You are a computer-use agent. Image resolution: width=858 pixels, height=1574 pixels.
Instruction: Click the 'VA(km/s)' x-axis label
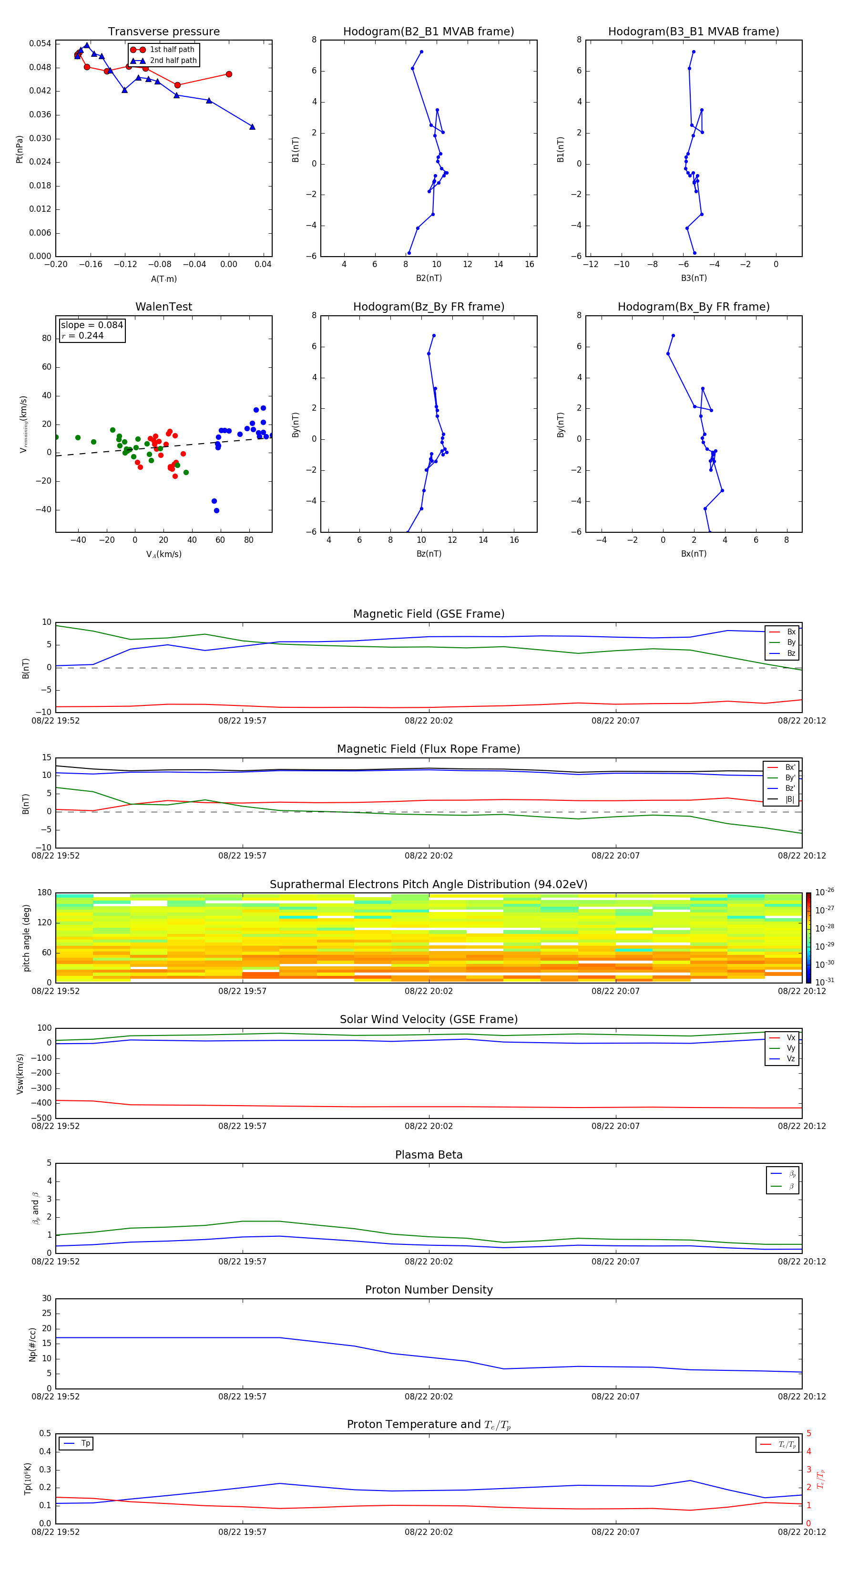pos(163,554)
